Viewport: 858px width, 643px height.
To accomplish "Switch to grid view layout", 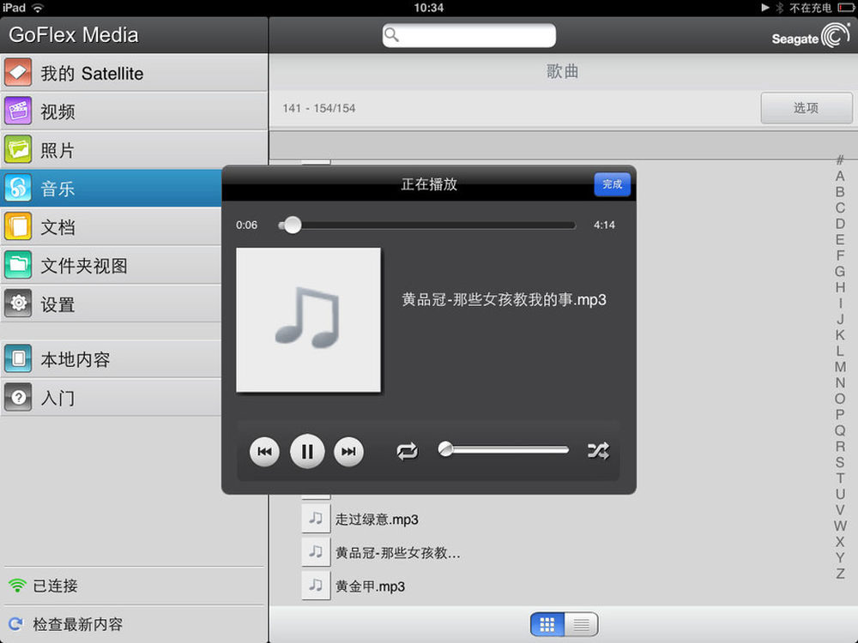I will pyautogui.click(x=547, y=624).
